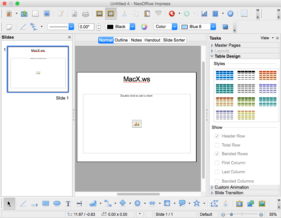This screenshot has height=218, width=281.
Task: Click the Hyperlink icon
Action: [x=230, y=14]
